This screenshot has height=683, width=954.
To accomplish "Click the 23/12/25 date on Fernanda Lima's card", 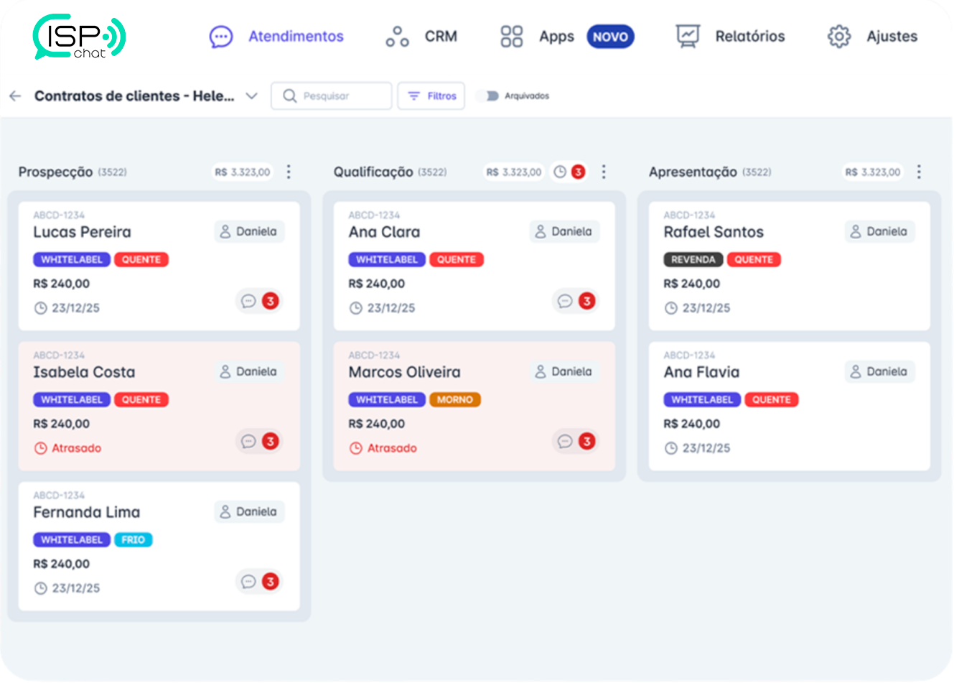I will coord(67,588).
